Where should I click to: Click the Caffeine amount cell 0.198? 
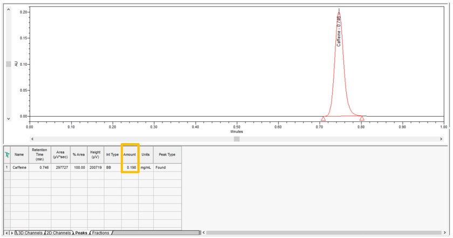pyautogui.click(x=130, y=168)
